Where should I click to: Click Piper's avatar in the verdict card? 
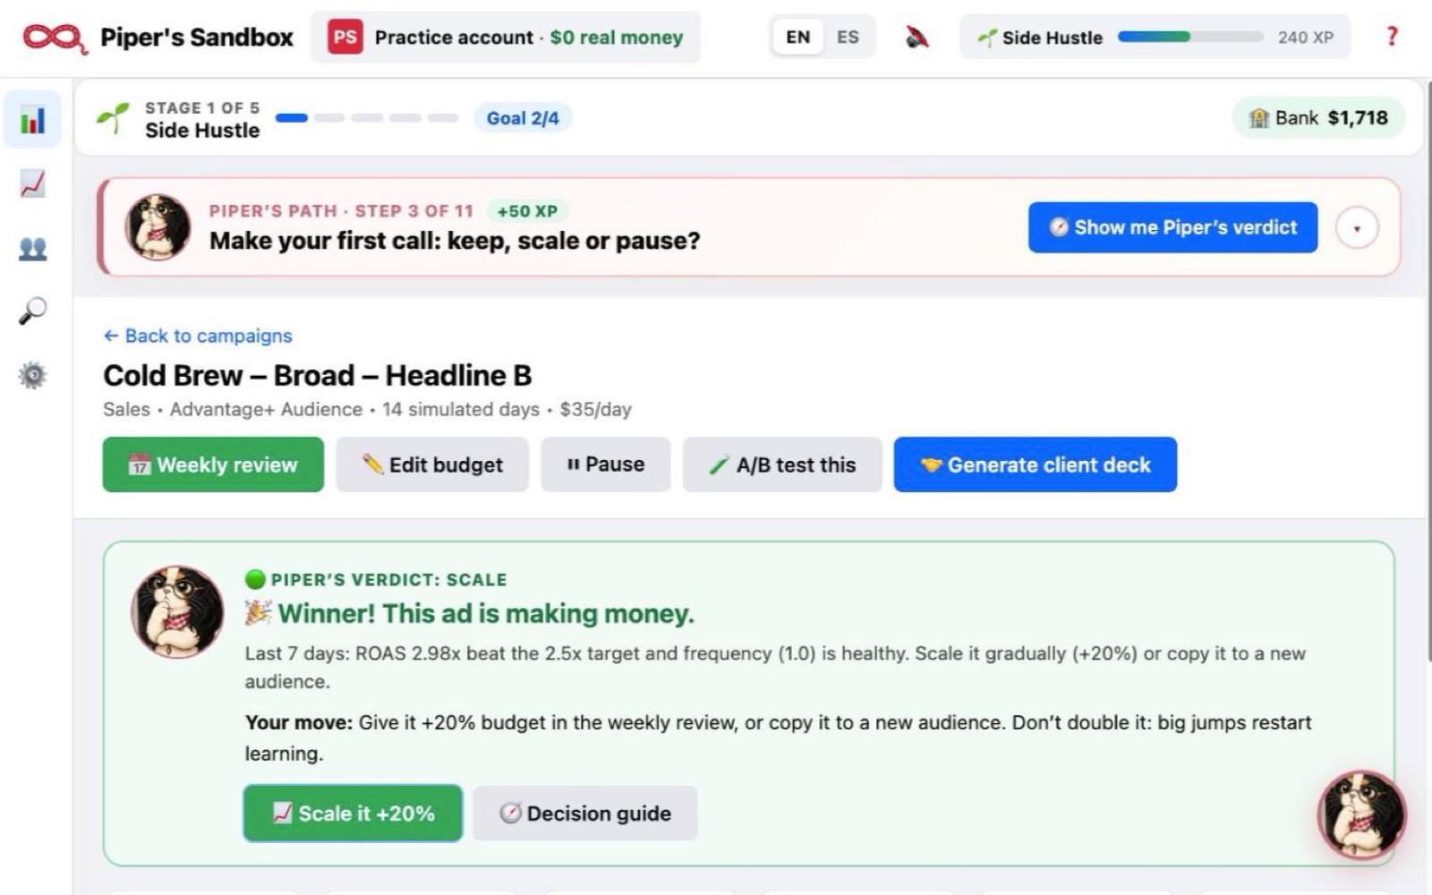pyautogui.click(x=177, y=612)
